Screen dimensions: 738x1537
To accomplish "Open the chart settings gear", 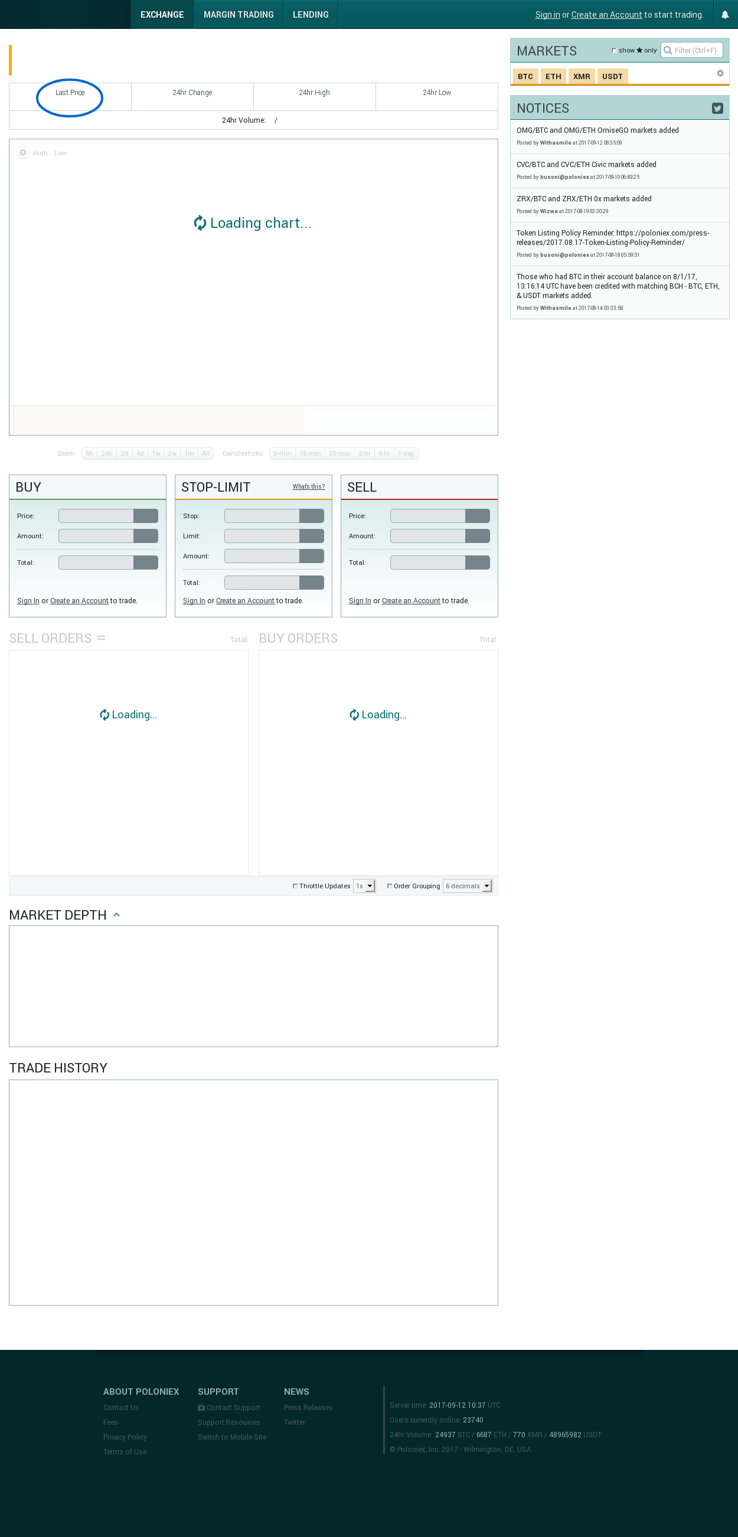I will point(22,153).
